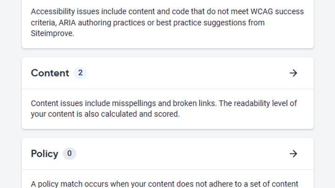Select the Content heading
Screen dimensions: 335x188
(50, 73)
